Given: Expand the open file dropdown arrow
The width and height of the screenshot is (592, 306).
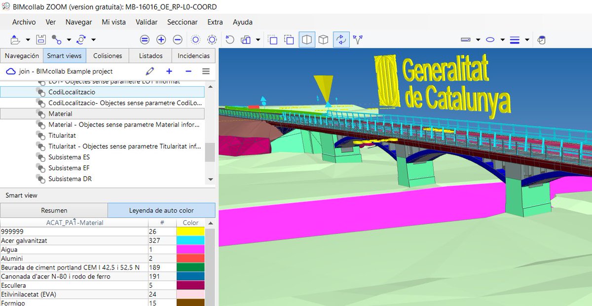Looking at the screenshot, I should coord(28,40).
